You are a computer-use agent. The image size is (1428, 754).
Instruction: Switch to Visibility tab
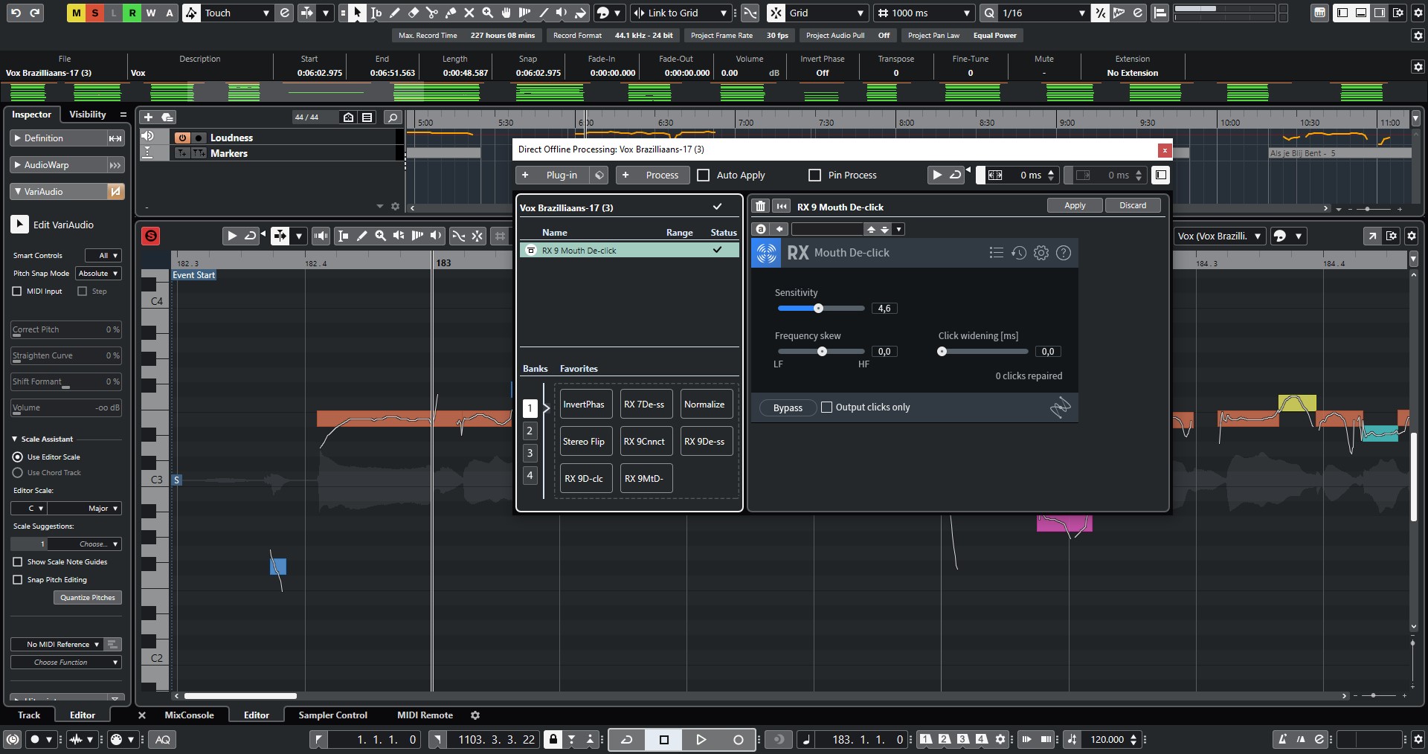[88, 115]
